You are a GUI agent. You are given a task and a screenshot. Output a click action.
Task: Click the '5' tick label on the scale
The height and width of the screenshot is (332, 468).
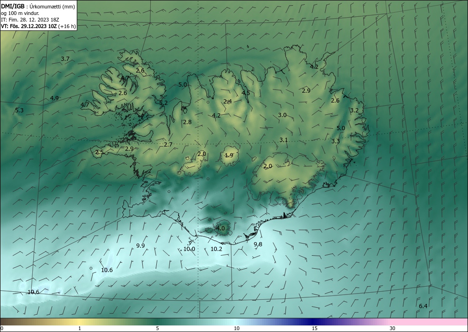[157, 328]
